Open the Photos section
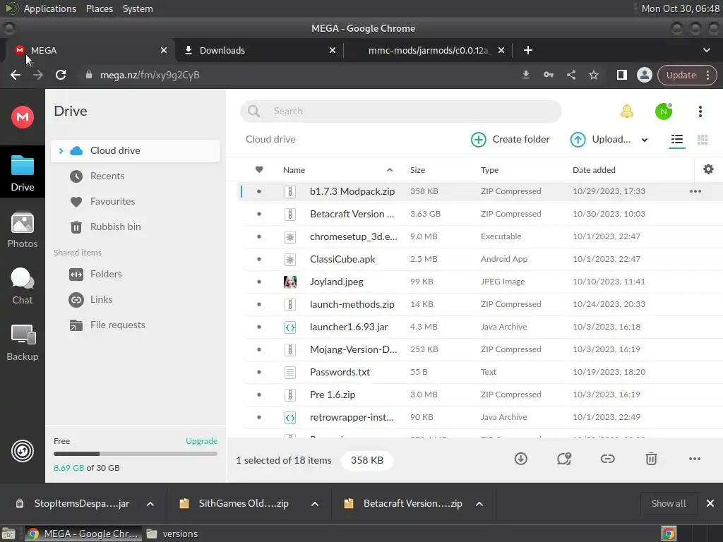 click(22, 230)
